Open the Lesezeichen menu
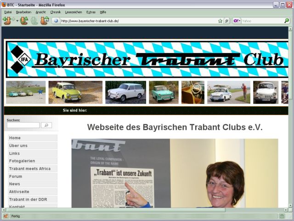294x221 pixels. pos(73,12)
